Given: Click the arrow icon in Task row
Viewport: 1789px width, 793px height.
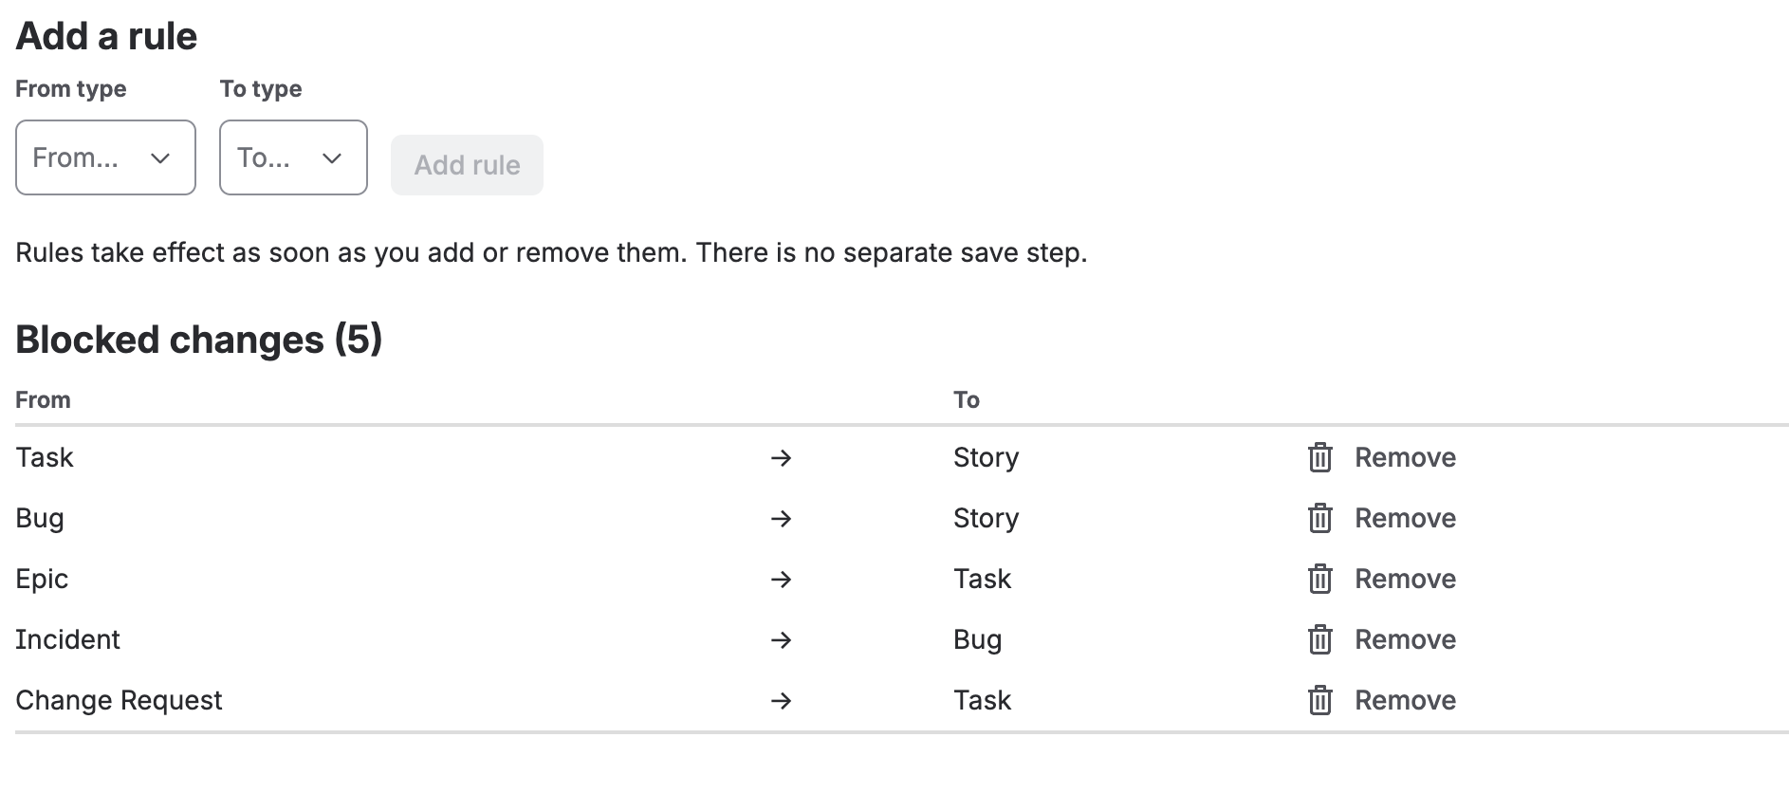Looking at the screenshot, I should (x=781, y=458).
